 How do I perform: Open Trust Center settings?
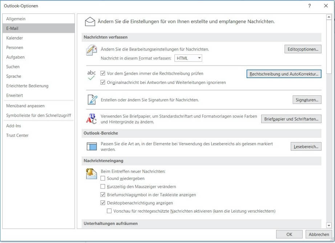39,135
